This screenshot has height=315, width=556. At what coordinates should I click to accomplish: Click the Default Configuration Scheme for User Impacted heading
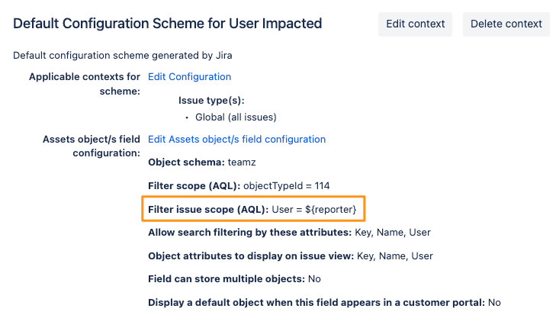point(168,24)
